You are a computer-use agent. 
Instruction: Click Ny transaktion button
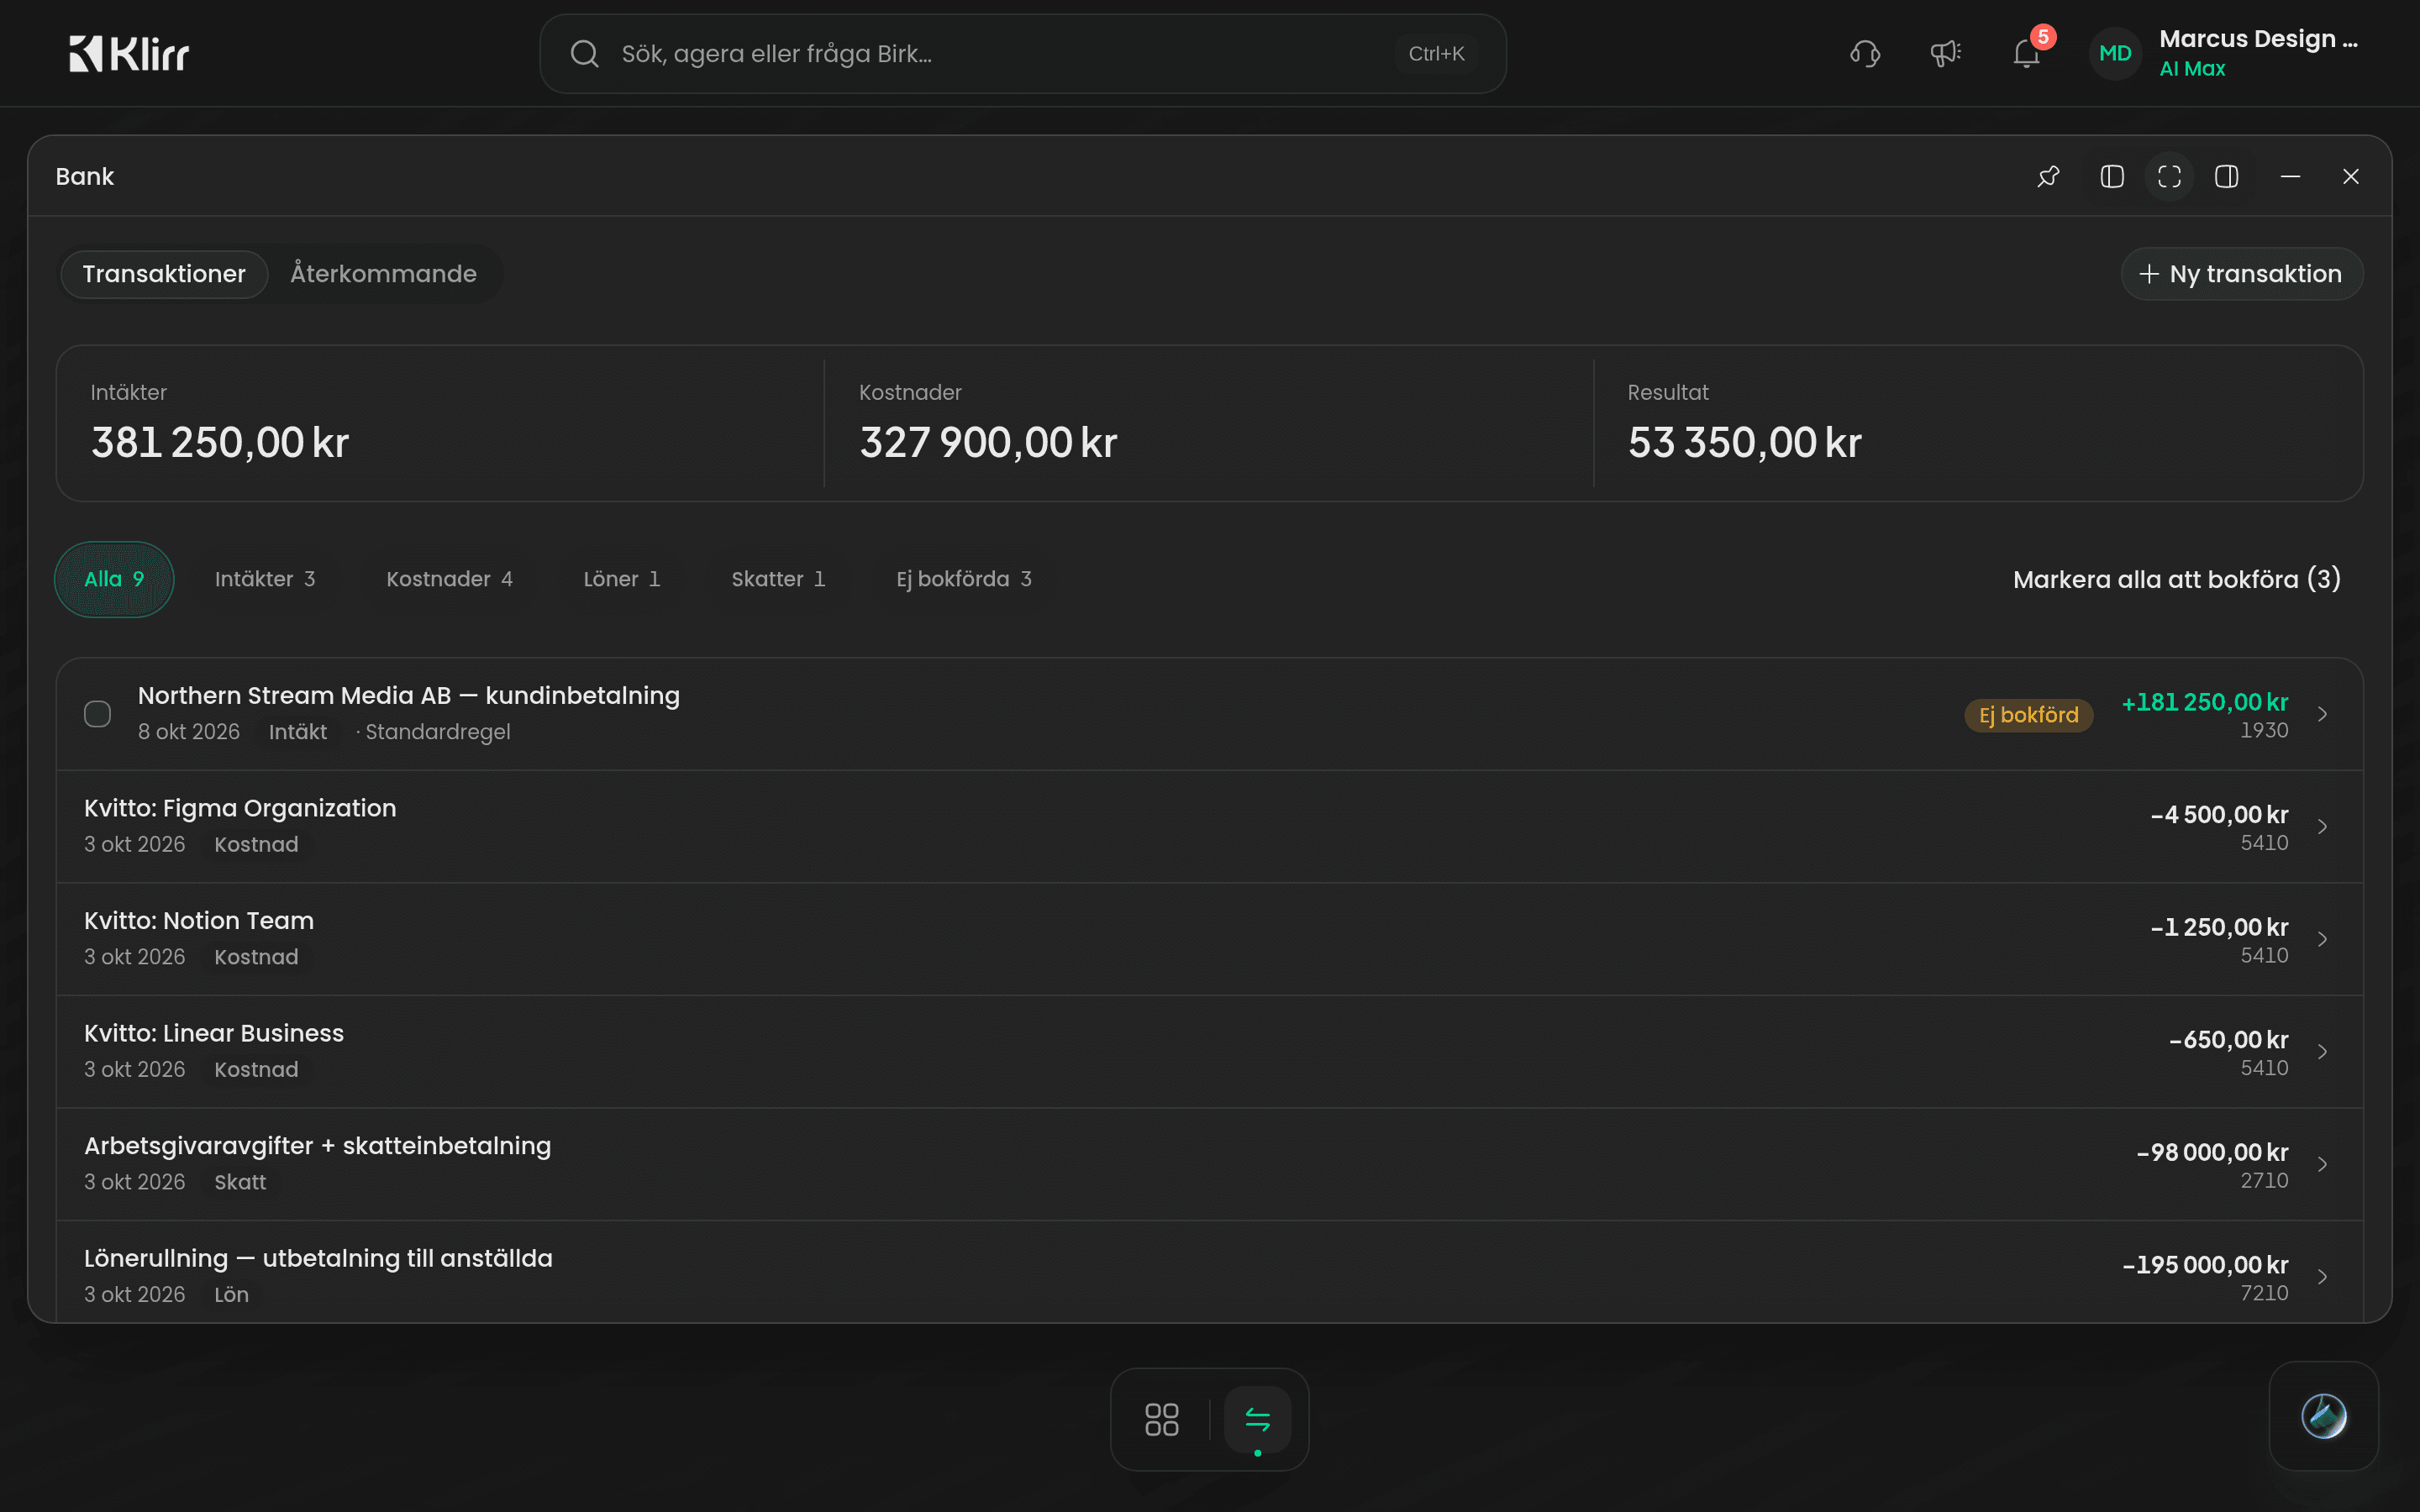tap(2241, 274)
